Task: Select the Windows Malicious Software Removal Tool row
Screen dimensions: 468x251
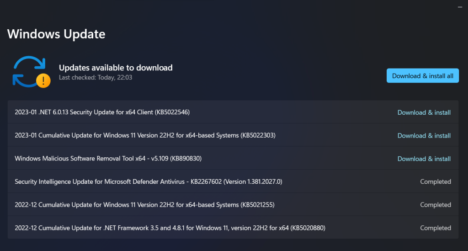Action: coord(233,158)
